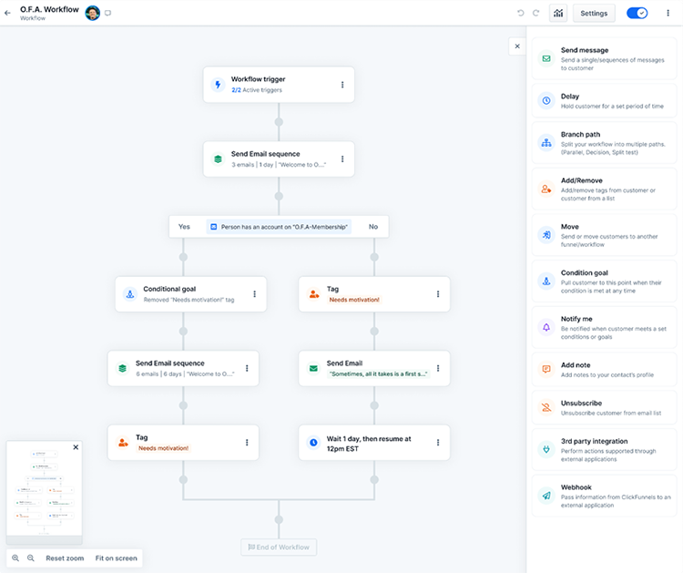The height and width of the screenshot is (573, 683).
Task: Click the Branch path hierarchy icon
Action: point(546,142)
